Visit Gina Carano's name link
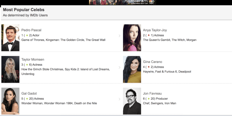Viewport: 232px width, 116px height. pos(153,62)
